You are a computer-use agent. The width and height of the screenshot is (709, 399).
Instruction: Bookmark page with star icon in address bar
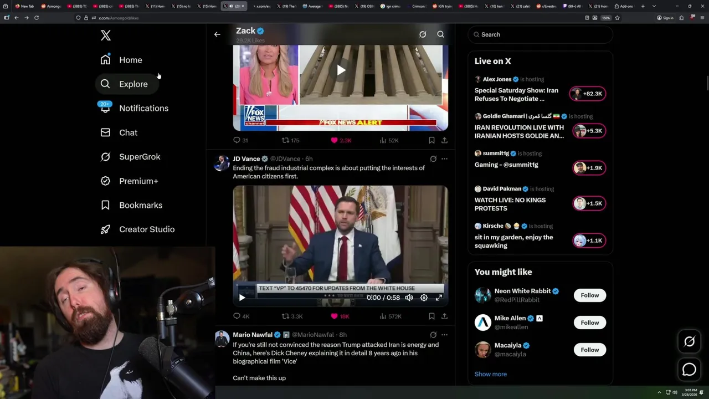pyautogui.click(x=617, y=18)
